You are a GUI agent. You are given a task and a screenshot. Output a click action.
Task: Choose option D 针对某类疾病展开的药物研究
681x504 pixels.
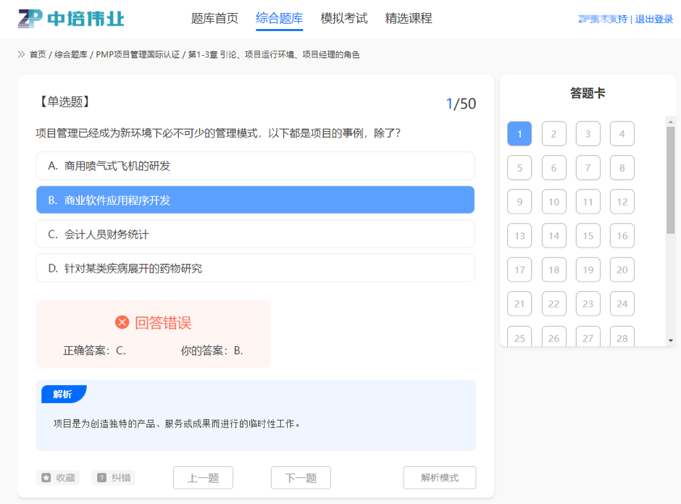(x=255, y=268)
